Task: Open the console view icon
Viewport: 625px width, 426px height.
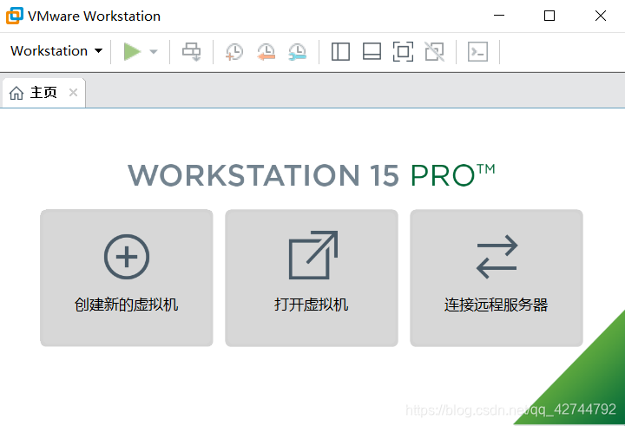Action: [477, 52]
